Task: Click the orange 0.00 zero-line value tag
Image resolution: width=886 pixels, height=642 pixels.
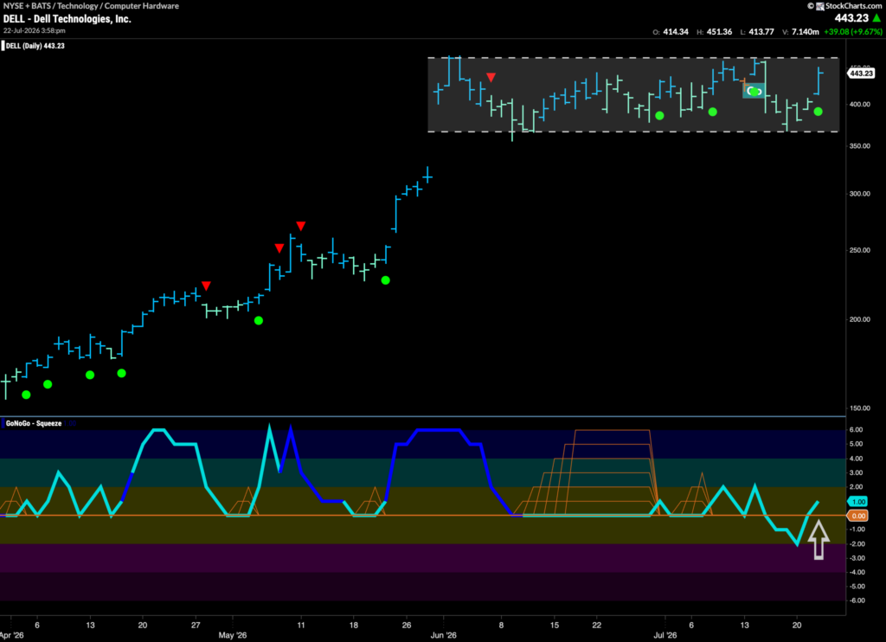Action: tap(857, 516)
